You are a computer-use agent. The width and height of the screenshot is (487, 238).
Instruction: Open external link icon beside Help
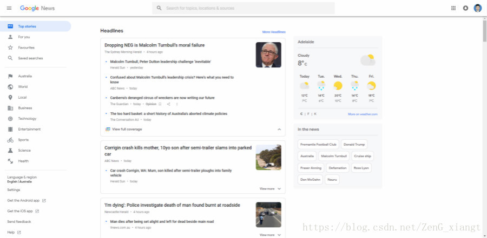click(19, 232)
